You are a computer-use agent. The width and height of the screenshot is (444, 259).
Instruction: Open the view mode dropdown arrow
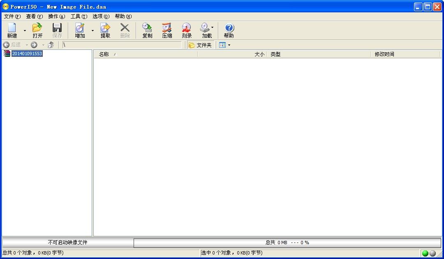click(x=229, y=45)
